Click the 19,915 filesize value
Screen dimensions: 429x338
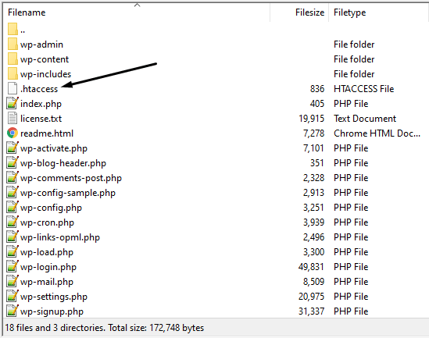[311, 119]
